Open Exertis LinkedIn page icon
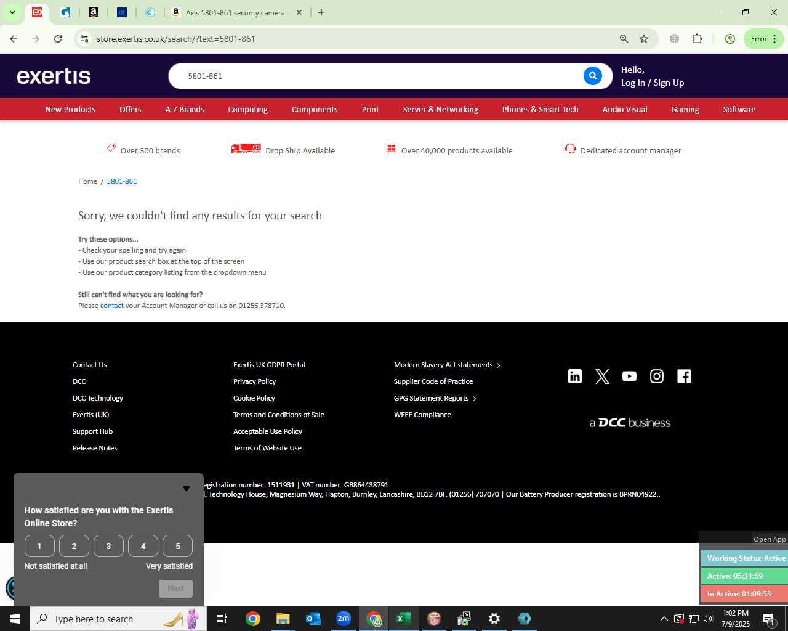 (x=575, y=377)
